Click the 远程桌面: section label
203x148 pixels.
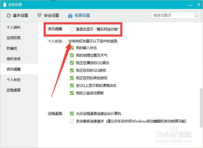[x=55, y=114]
